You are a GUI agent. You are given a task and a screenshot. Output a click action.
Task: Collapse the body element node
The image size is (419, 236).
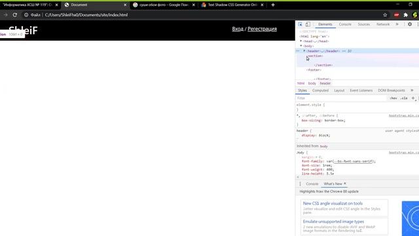tap(301, 46)
